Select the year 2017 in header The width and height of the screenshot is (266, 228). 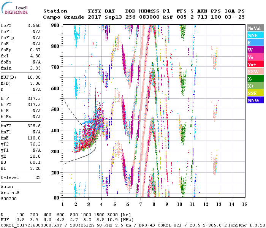pos(94,17)
